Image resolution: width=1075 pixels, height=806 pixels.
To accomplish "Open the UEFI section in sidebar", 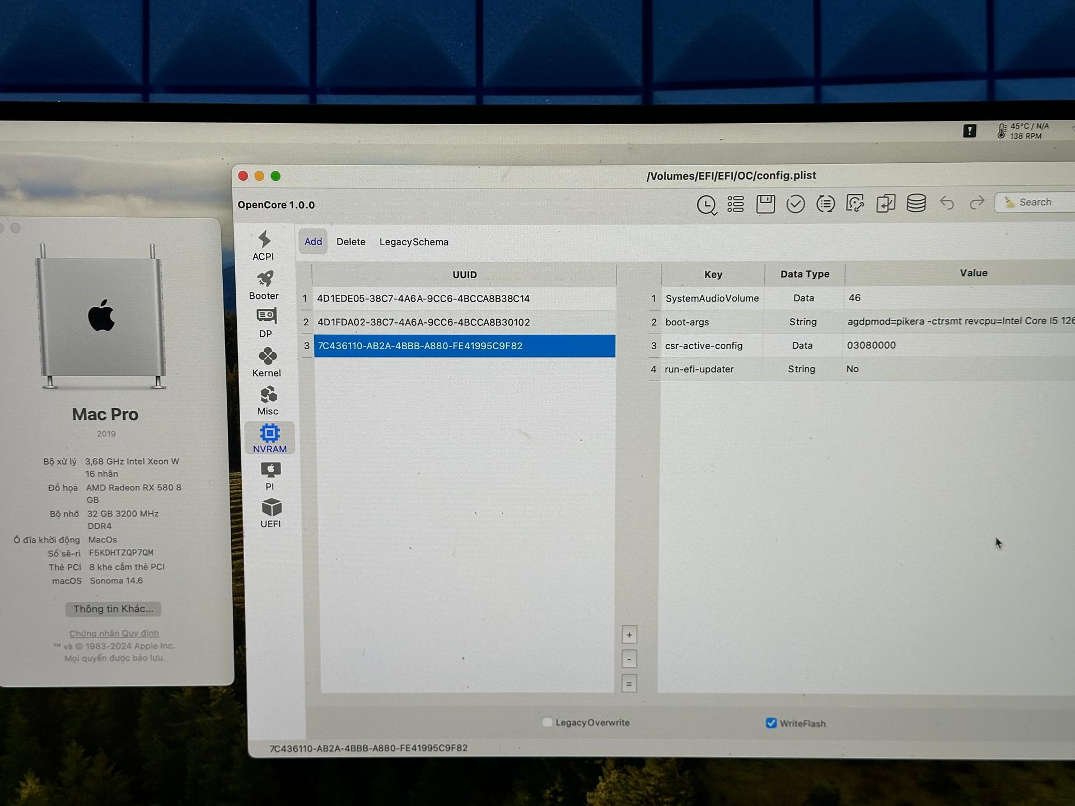I will pos(270,513).
